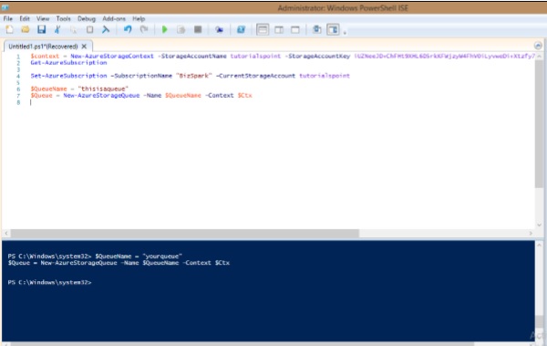Start PowerShell in a separate window
The height and width of the screenshot is (346, 547).
coord(241,30)
